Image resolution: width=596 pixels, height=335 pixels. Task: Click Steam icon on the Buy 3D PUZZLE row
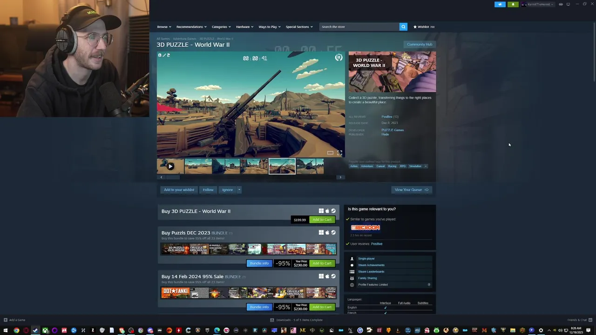[x=333, y=211]
